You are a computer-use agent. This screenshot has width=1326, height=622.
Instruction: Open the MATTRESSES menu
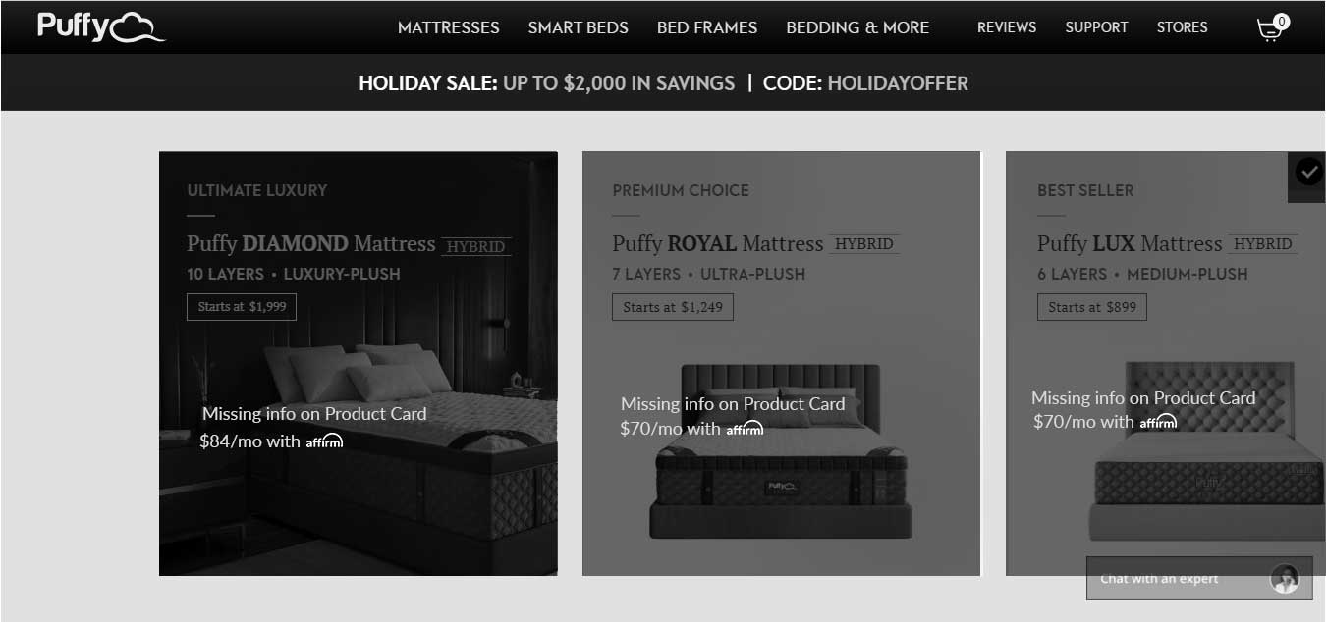click(449, 27)
